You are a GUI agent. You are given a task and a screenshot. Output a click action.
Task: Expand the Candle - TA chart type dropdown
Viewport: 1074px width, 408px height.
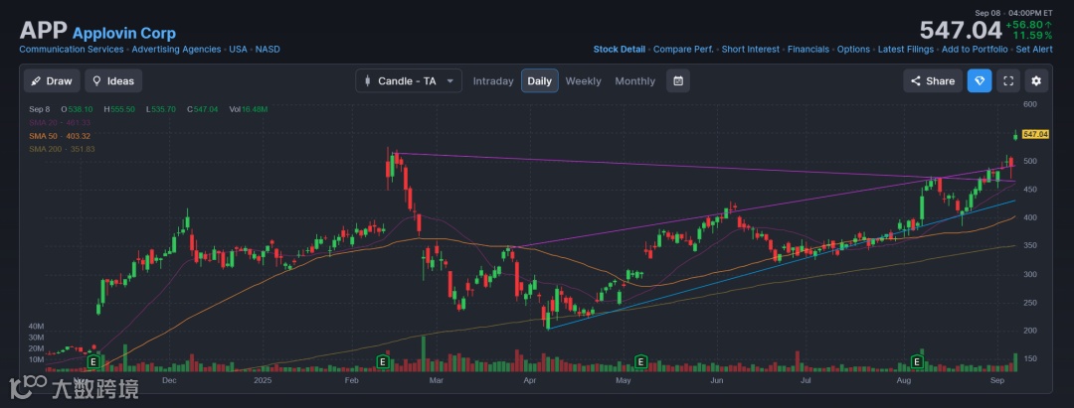point(409,80)
